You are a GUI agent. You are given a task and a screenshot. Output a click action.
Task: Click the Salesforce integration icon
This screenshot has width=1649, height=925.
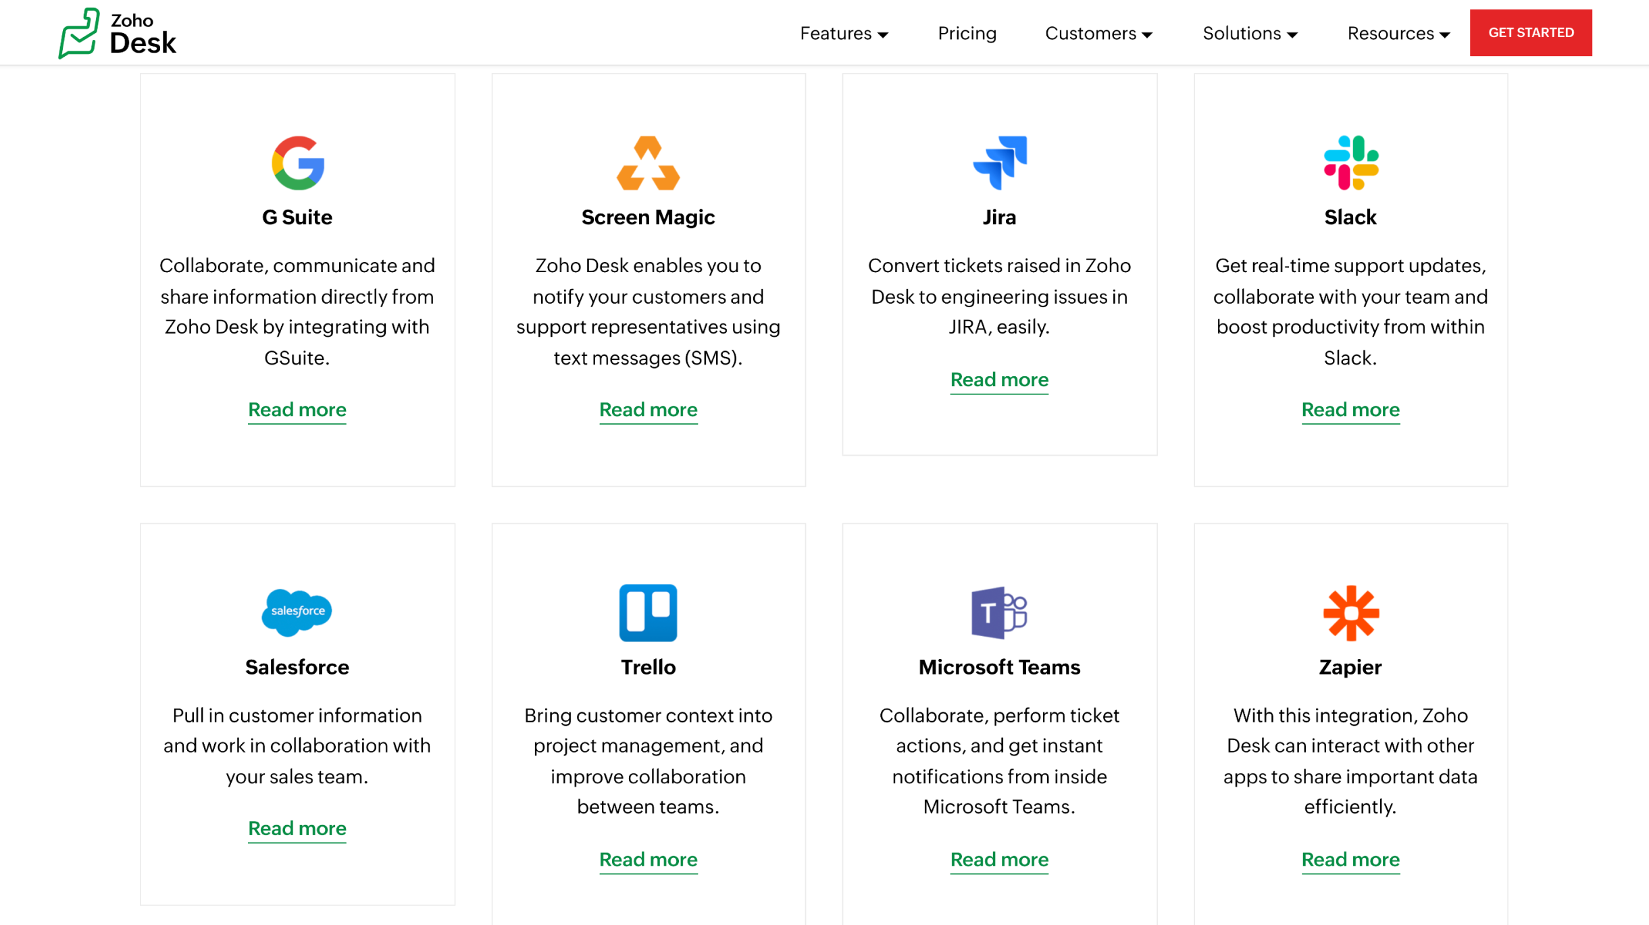pos(297,612)
